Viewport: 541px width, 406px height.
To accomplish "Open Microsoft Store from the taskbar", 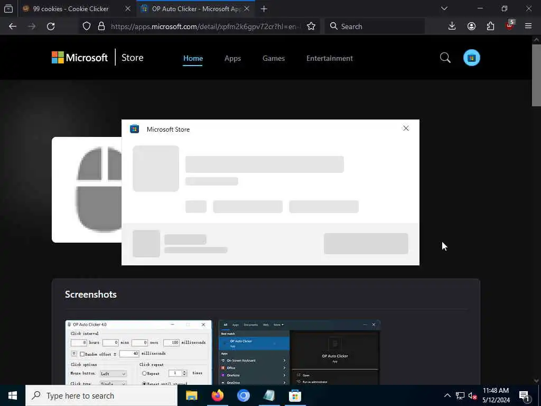I will tap(295, 395).
